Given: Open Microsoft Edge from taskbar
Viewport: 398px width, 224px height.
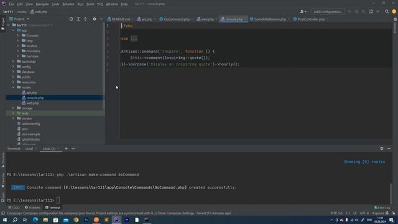Looking at the screenshot, I should tap(35, 220).
